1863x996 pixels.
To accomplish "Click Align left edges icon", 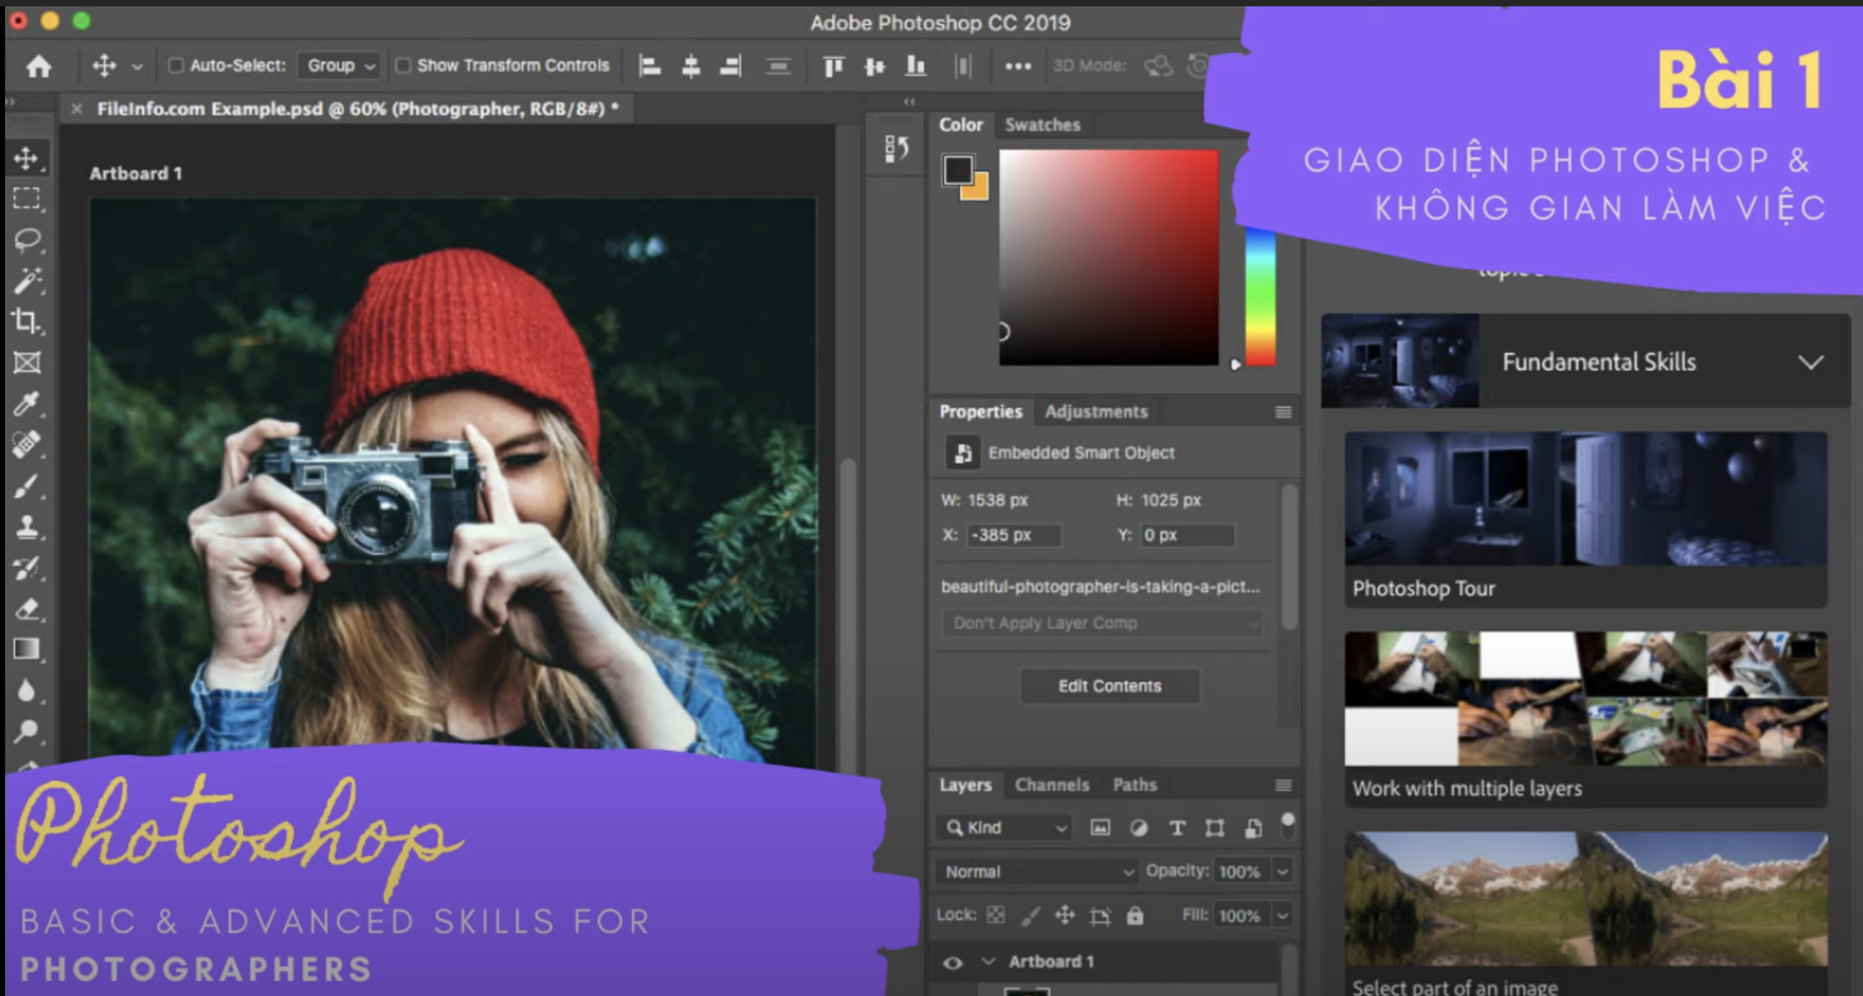I will [649, 67].
